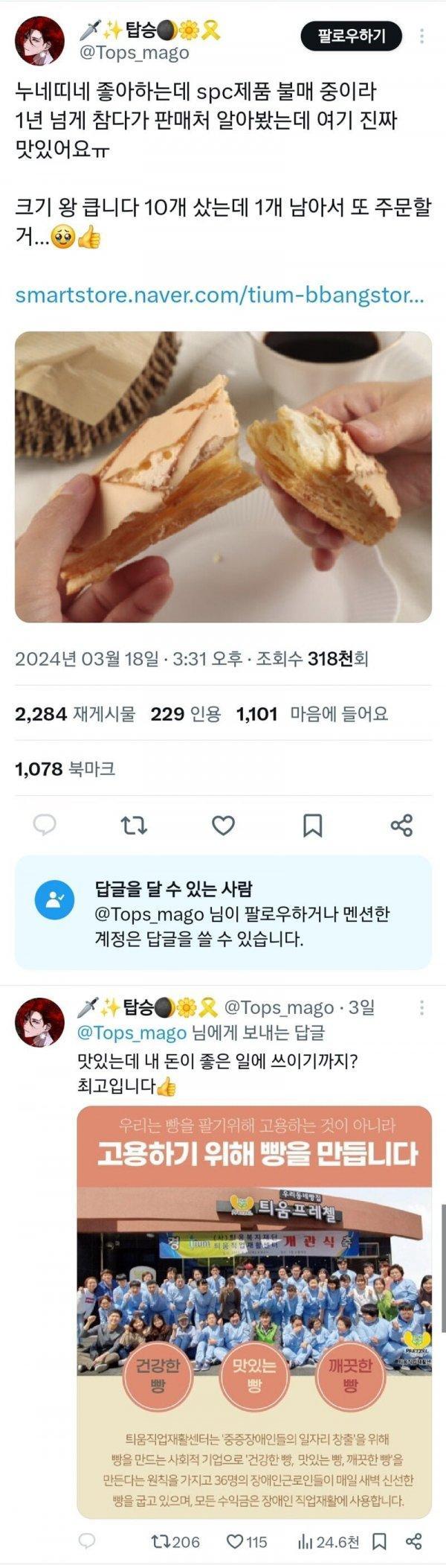Open the reply tweet's three-dot menu
The image size is (446, 1565).
tap(422, 1007)
